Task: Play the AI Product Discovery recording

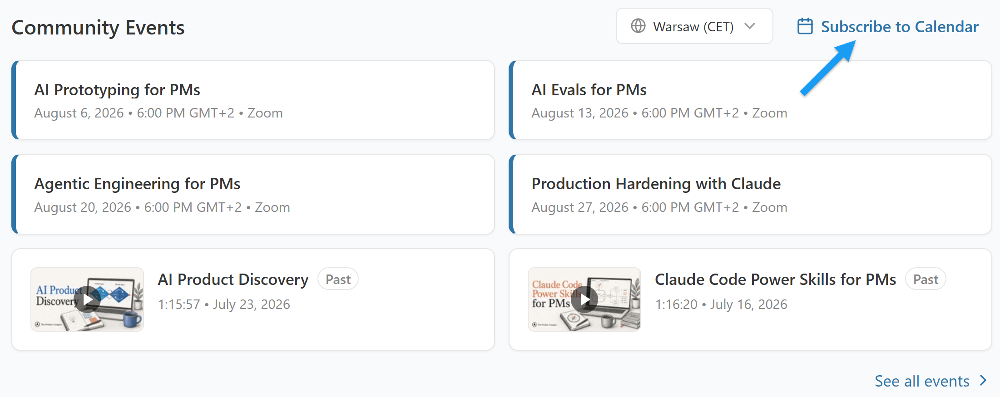Action: (x=87, y=299)
